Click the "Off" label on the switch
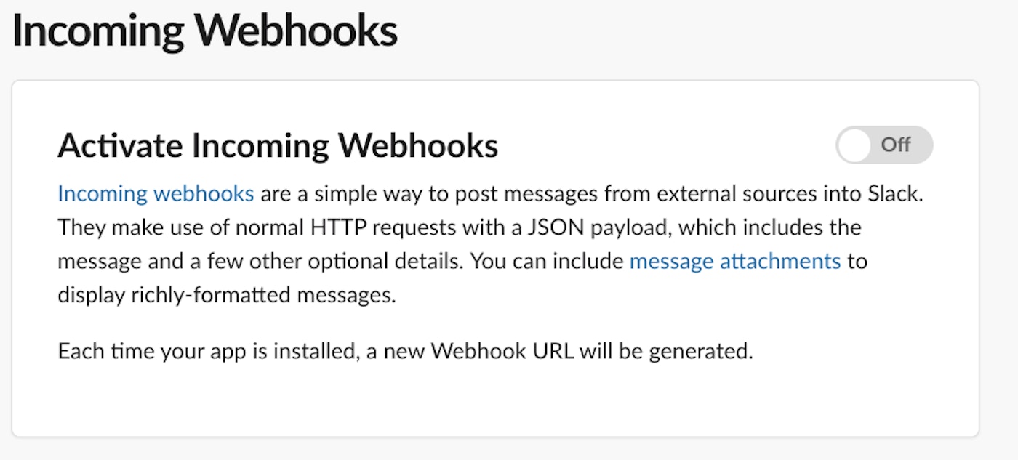This screenshot has width=1018, height=460. point(896,145)
